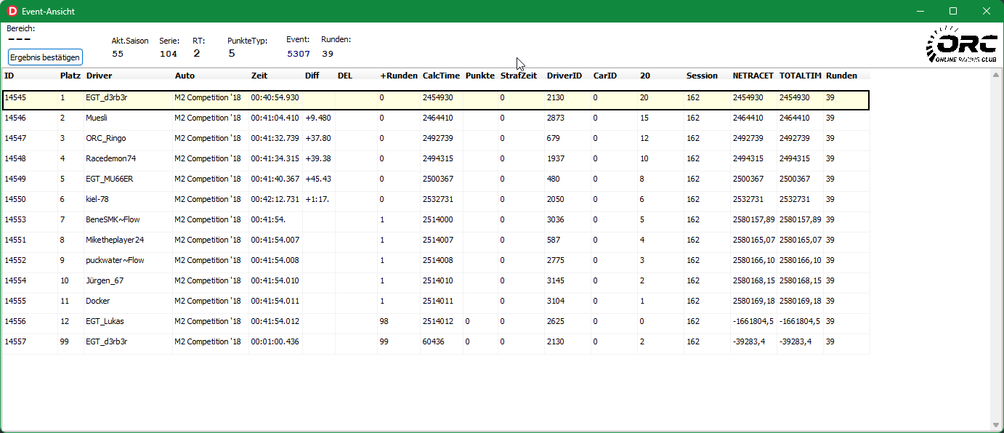Sort table by the Driver column header
Screen dimensions: 1004x433
(100, 76)
